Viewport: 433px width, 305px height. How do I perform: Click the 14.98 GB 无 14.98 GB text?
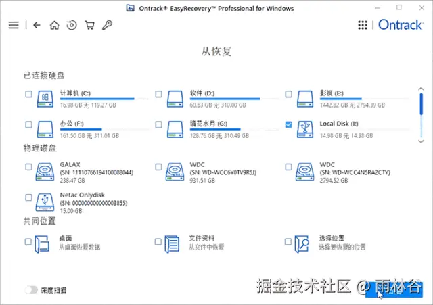(346, 135)
